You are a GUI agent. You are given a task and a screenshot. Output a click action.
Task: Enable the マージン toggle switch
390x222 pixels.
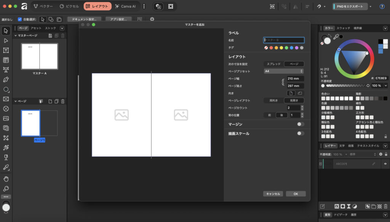pyautogui.click(x=300, y=124)
